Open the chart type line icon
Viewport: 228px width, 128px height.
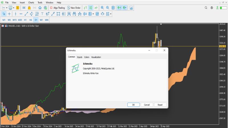click(x=4, y=8)
